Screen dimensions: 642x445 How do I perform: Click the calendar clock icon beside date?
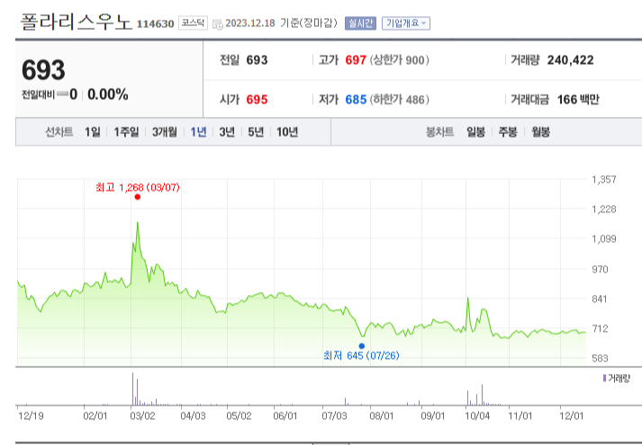pyautogui.click(x=218, y=24)
